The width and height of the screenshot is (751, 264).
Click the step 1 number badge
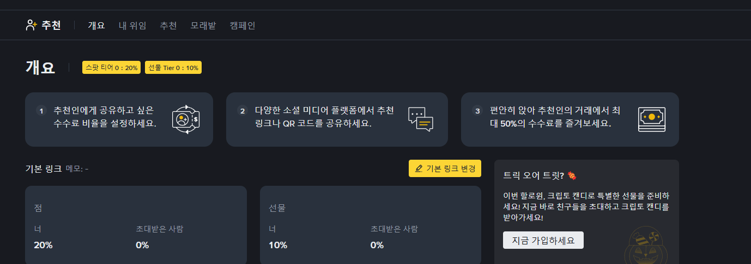[x=41, y=111]
